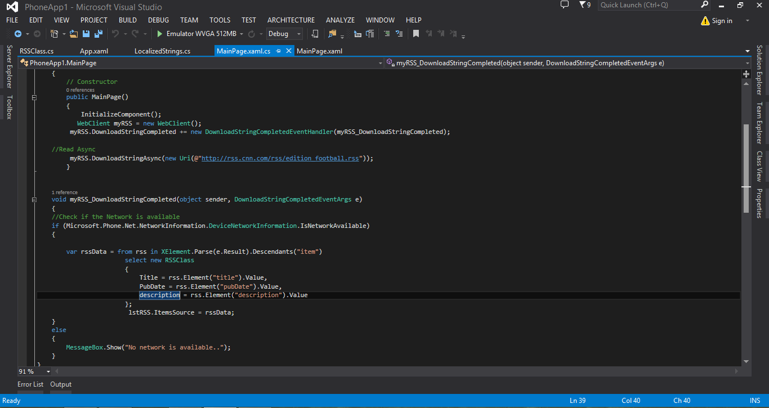Open the feedback speech bubble icon
The image size is (769, 408).
(x=565, y=5)
